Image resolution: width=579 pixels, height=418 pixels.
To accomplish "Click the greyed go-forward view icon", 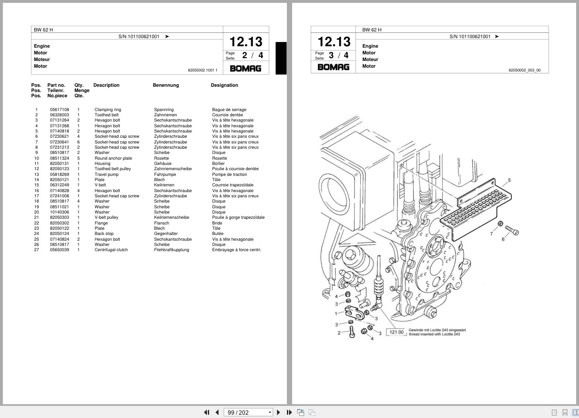I will point(312,412).
